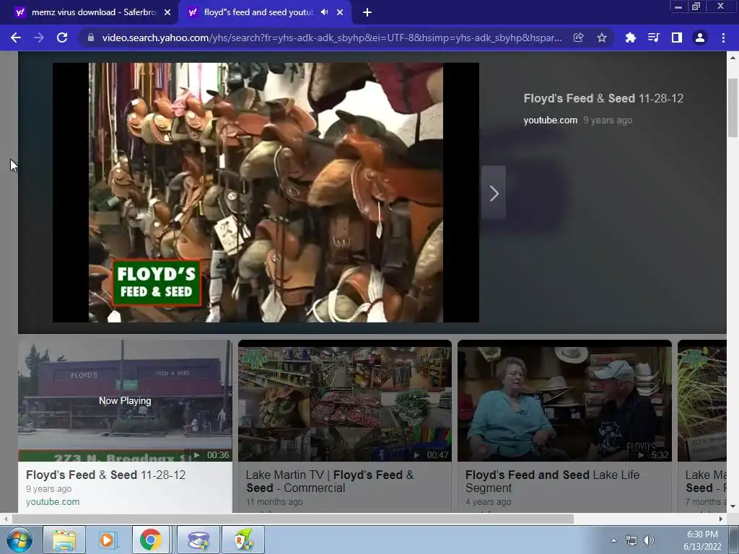The image size is (739, 554).
Task: Open Floyd's Feed & Seed 11-28-12 card title
Action: click(x=105, y=475)
